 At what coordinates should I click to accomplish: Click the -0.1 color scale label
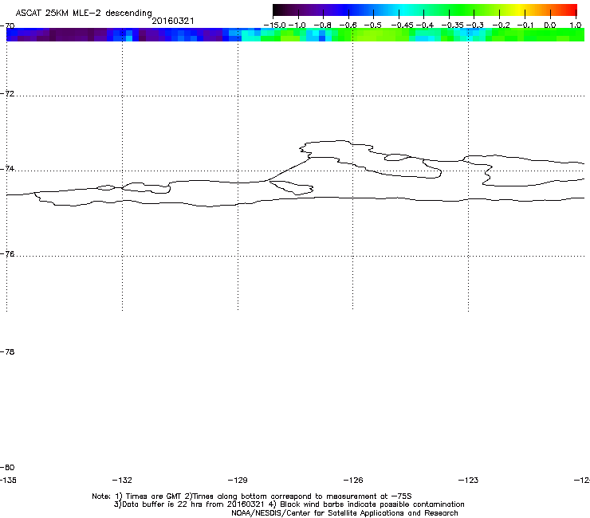point(525,26)
